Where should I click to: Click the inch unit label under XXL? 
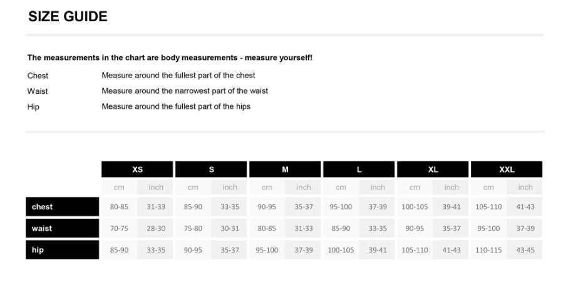click(x=525, y=187)
